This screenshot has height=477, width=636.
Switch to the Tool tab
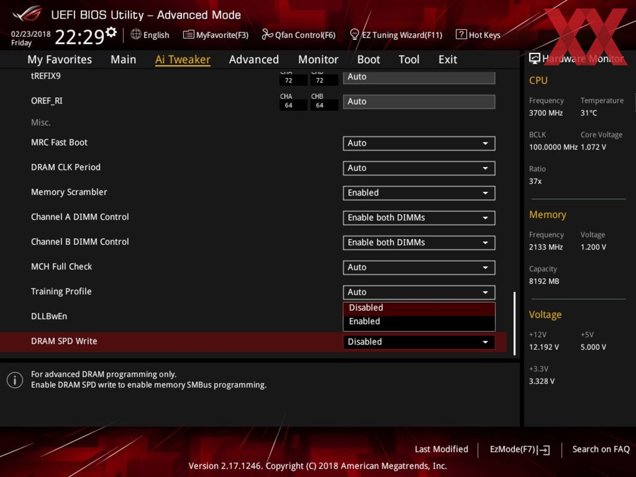point(409,59)
